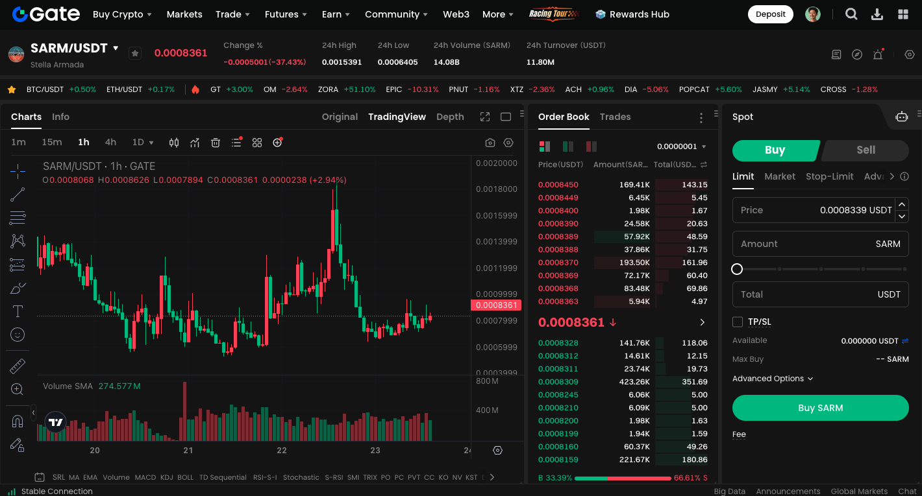Switch to Trades tab

coord(615,117)
